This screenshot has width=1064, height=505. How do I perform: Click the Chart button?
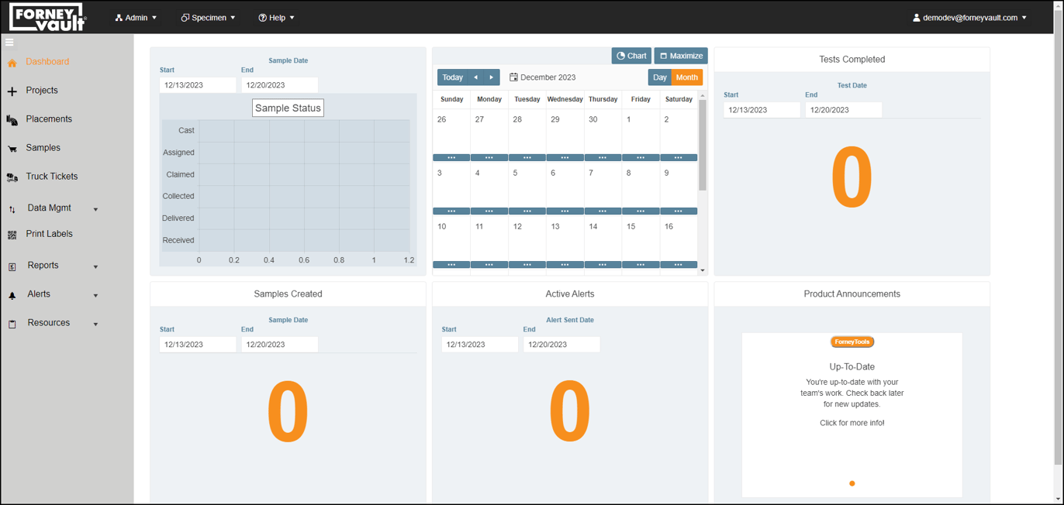pos(631,56)
